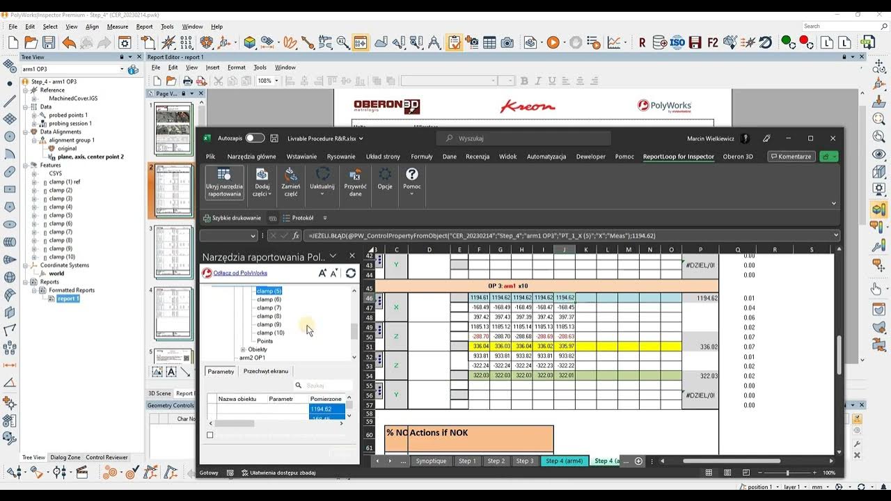
Task: Click the PolyWorks Undo arrow icon
Action: 68,42
